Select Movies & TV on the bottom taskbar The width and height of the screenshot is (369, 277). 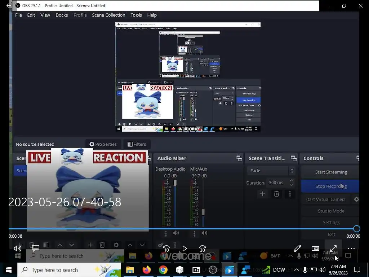229,270
